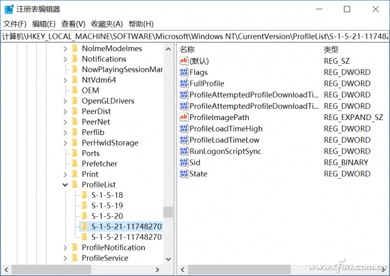
Task: Click the Flags DWORD value icon
Action: coord(183,72)
